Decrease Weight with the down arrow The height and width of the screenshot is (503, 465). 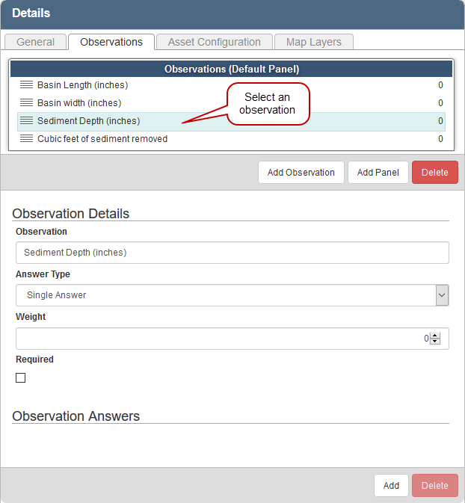435,342
